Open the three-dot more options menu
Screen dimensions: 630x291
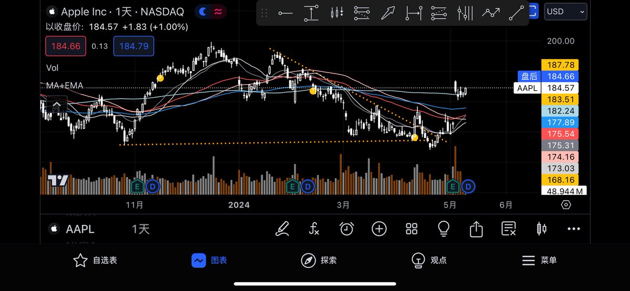tap(574, 228)
